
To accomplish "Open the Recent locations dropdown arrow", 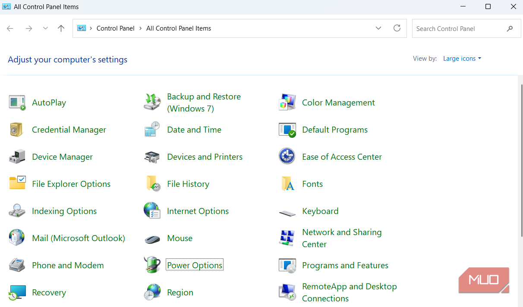I will [x=45, y=28].
